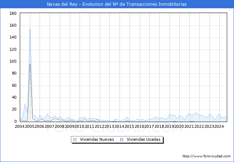Select x-axis label 2024

(219, 126)
